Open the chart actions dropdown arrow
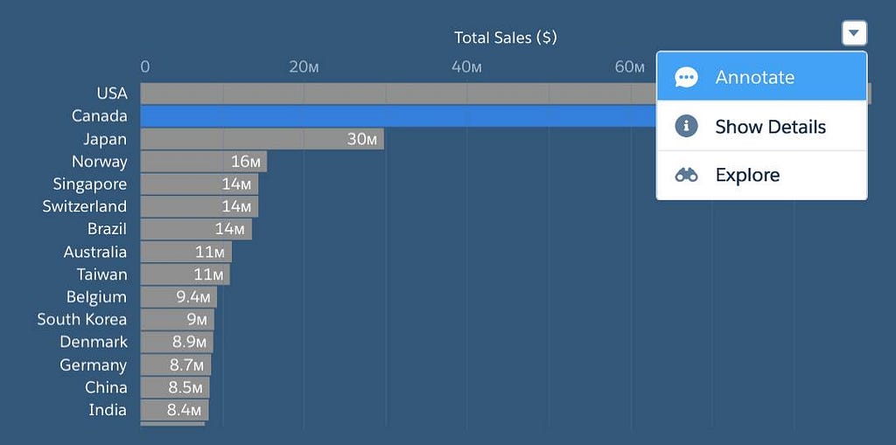896x445 pixels. 854,33
